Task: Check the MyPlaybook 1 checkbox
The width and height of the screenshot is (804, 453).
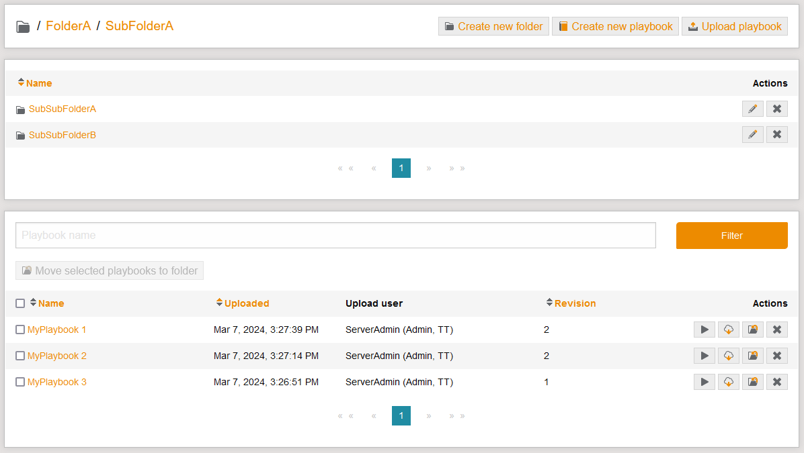Action: (20, 330)
